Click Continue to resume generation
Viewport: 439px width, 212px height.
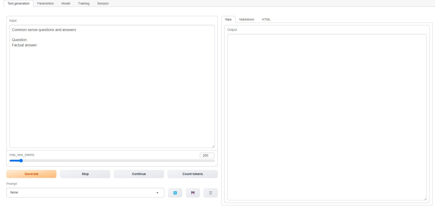click(x=139, y=174)
